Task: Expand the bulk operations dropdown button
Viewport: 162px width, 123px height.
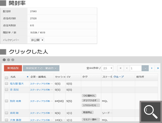Action: point(41,68)
